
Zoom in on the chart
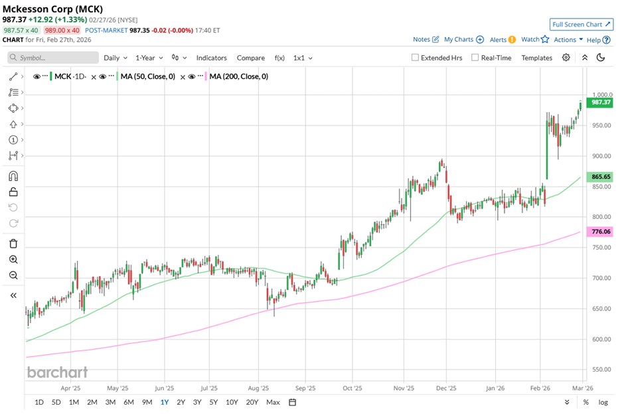[x=13, y=259]
